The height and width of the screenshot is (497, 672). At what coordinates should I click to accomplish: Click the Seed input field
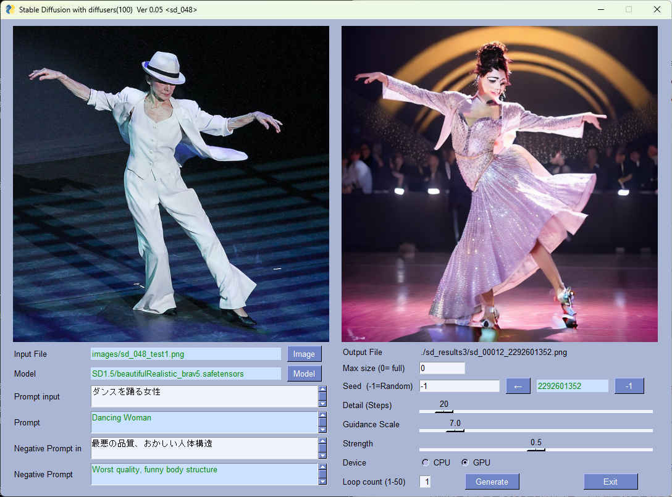point(460,386)
